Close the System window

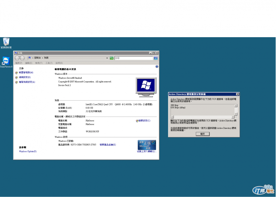[x=157, y=53]
